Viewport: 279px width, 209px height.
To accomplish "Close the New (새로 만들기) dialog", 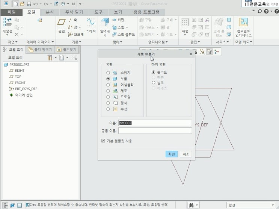I will 191,54.
